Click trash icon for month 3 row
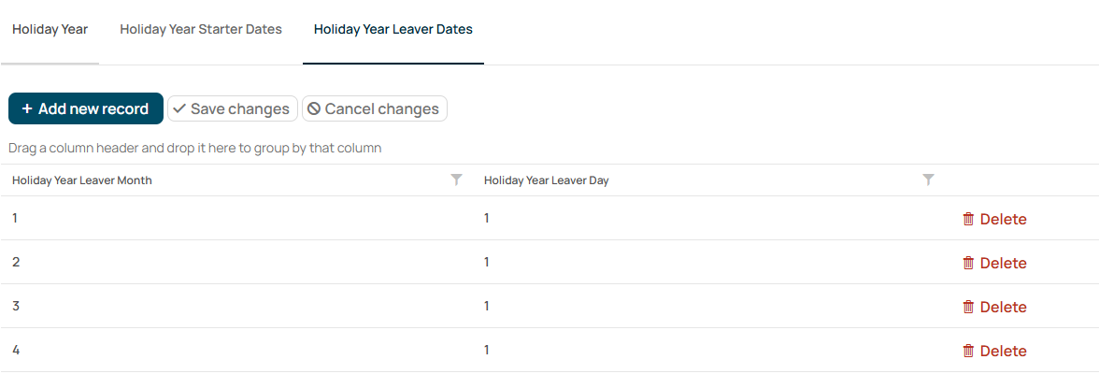The width and height of the screenshot is (1099, 374). tap(968, 307)
